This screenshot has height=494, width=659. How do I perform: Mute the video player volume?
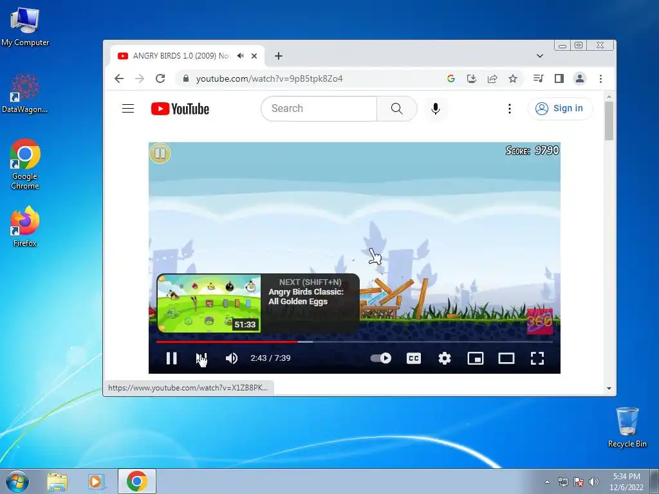pos(231,358)
